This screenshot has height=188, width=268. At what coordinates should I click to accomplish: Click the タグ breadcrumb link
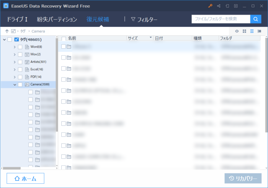23,31
